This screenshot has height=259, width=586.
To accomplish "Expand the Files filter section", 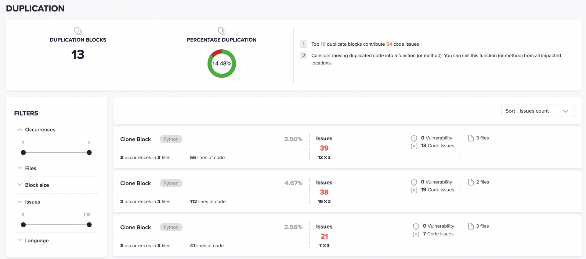I will (20, 168).
